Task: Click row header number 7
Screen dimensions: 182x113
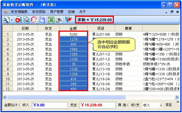Action: point(8,64)
